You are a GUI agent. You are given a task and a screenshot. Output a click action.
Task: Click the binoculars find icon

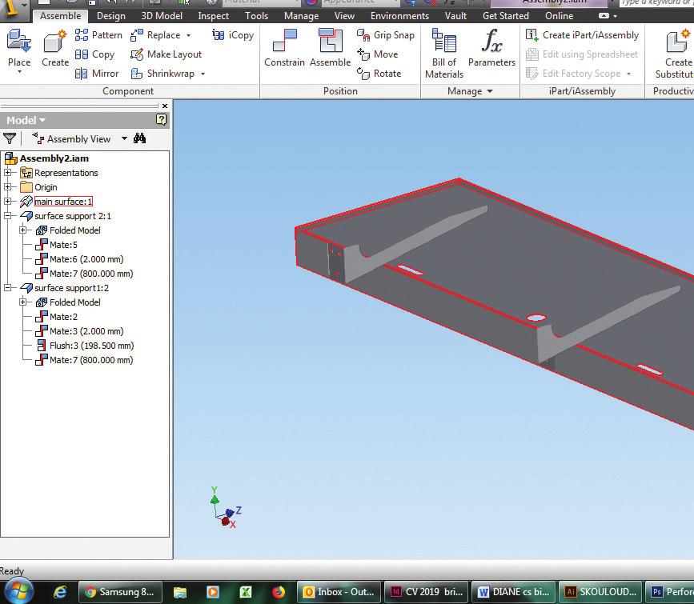point(139,138)
